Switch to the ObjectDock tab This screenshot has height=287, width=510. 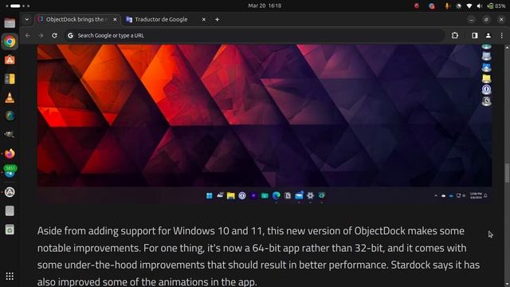pos(77,19)
